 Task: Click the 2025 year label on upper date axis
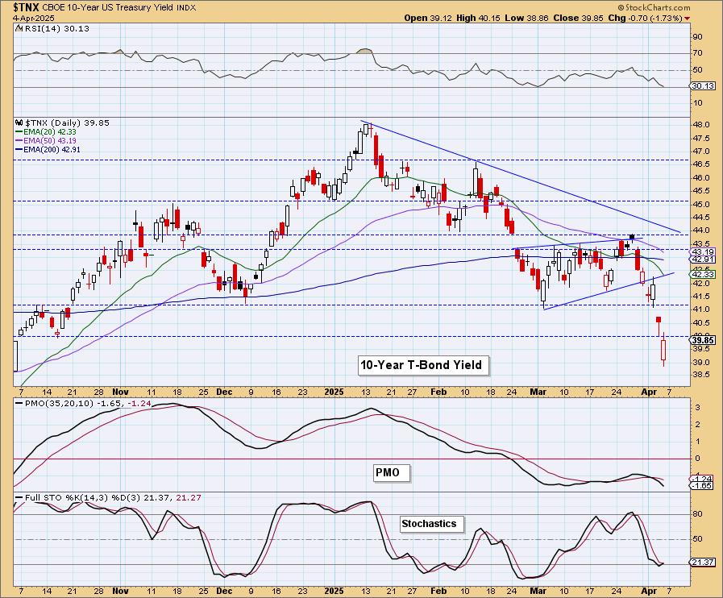pyautogui.click(x=334, y=392)
